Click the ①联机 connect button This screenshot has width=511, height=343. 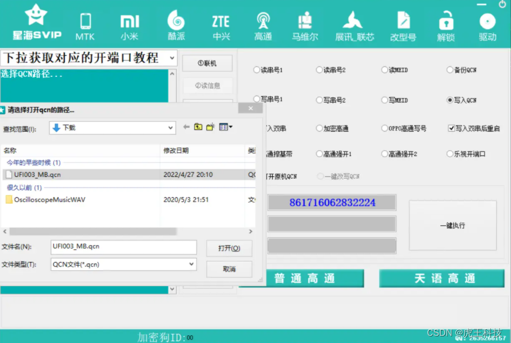(x=207, y=63)
